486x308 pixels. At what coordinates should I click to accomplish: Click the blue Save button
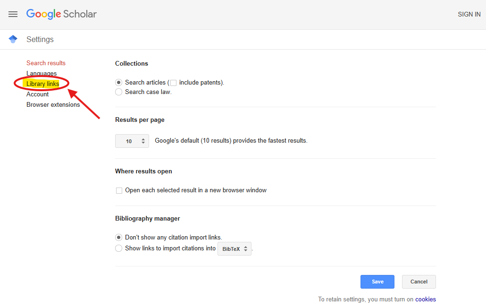pos(377,282)
